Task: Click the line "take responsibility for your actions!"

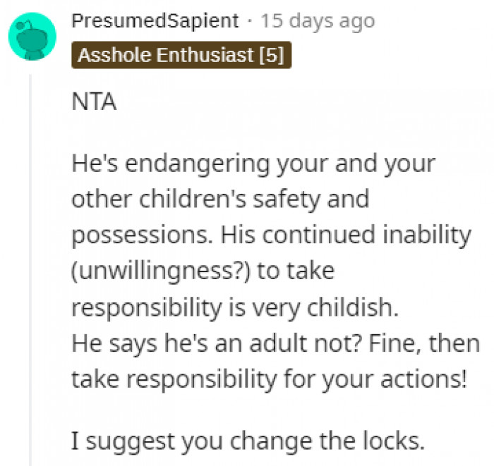Action: [x=269, y=379]
